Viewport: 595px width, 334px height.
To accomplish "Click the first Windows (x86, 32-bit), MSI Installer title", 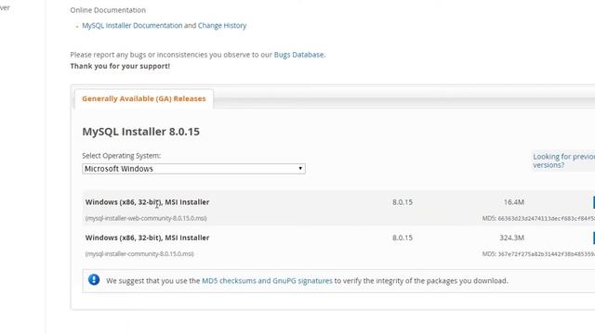I will [x=147, y=202].
